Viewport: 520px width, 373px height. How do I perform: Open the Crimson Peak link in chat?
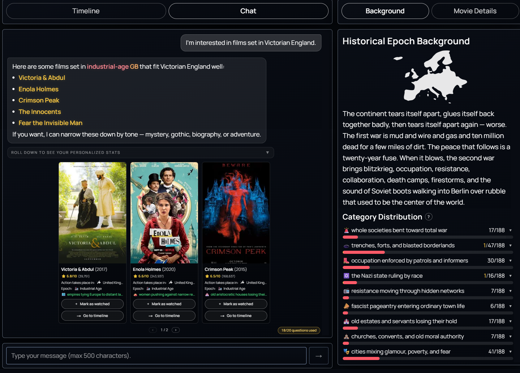(39, 100)
